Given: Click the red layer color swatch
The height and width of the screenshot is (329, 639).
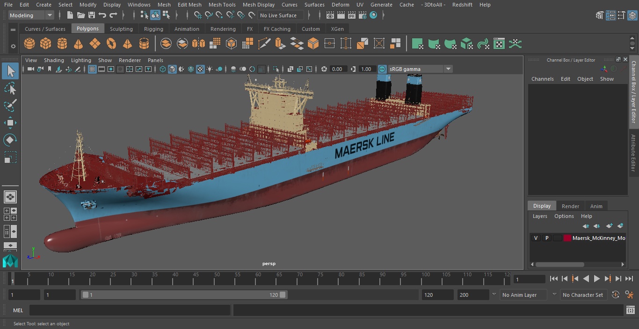Looking at the screenshot, I should tap(567, 238).
